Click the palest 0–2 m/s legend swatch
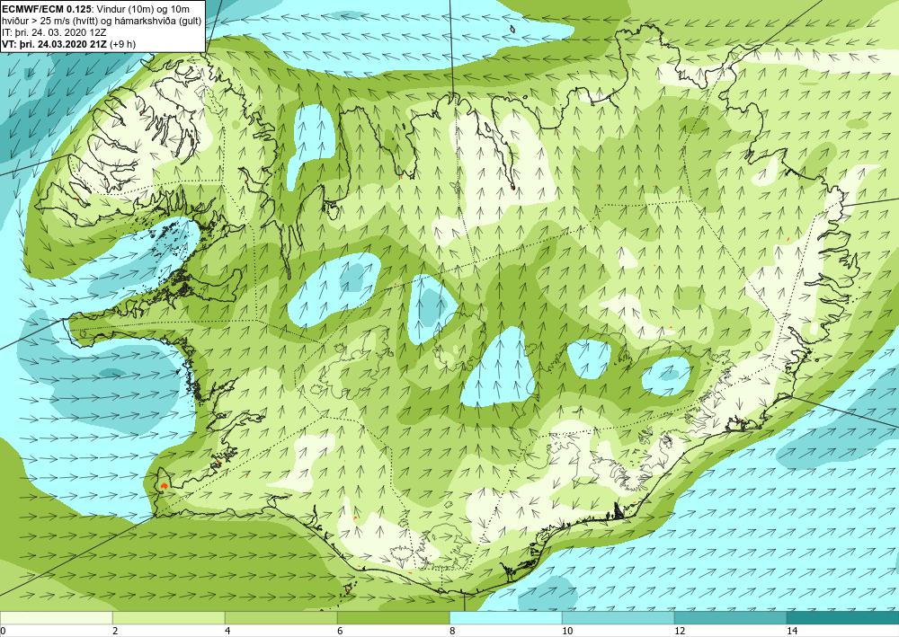This screenshot has height=637, width=899. tap(56, 618)
